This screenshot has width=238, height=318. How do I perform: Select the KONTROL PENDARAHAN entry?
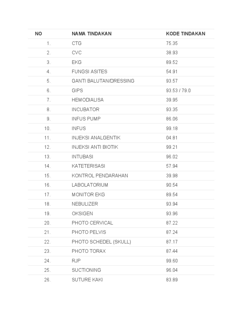[100, 175]
